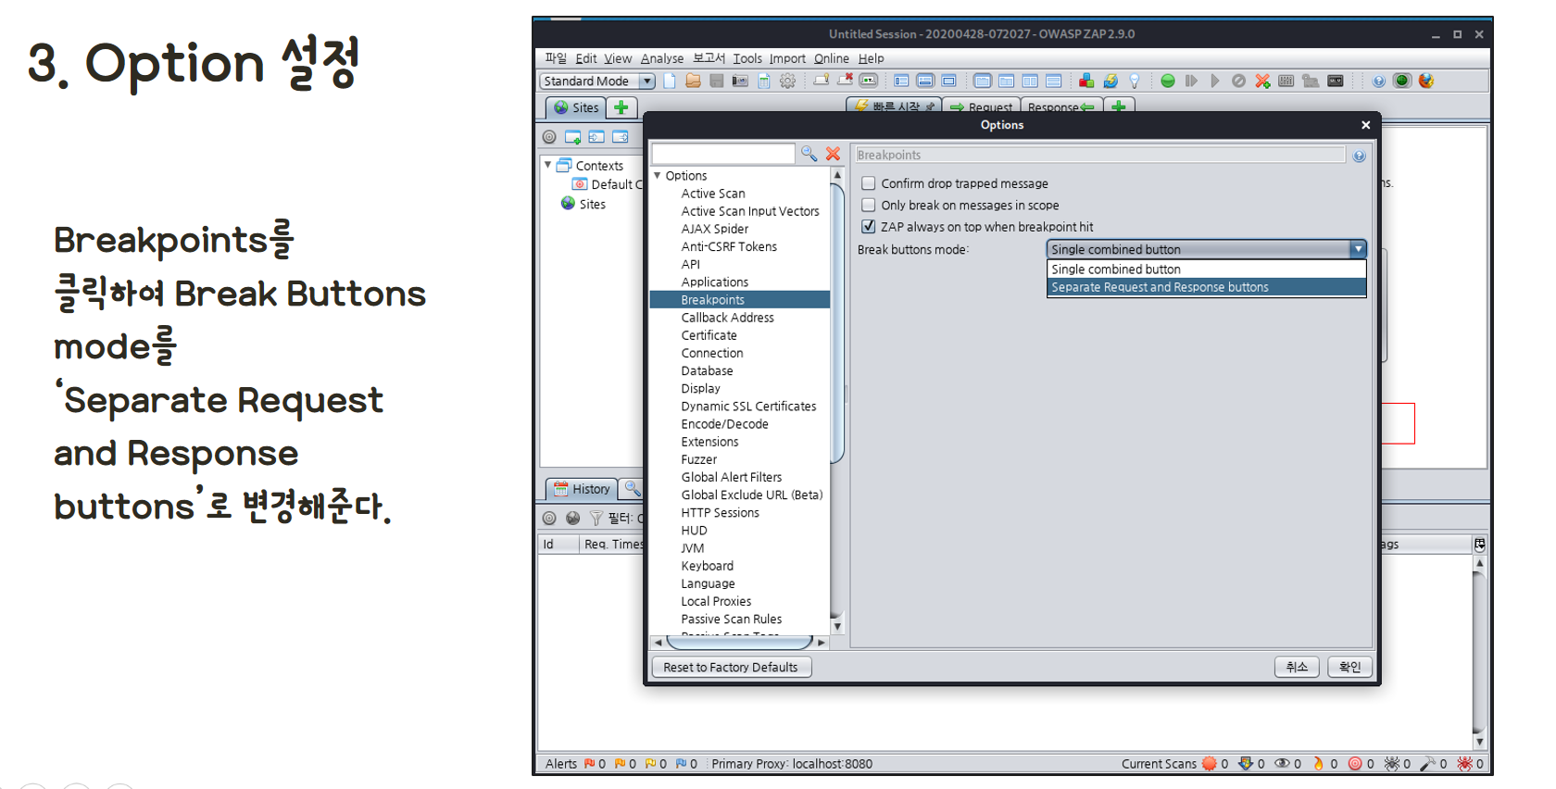Open the Edit menu

[586, 58]
